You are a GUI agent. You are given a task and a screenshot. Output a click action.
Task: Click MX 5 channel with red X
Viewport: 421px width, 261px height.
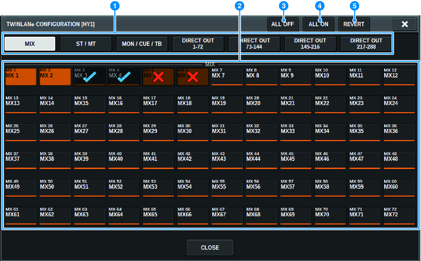coord(158,77)
